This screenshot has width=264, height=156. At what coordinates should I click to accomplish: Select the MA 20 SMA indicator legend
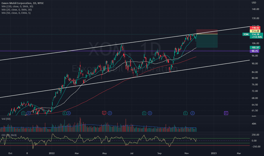click(17, 10)
